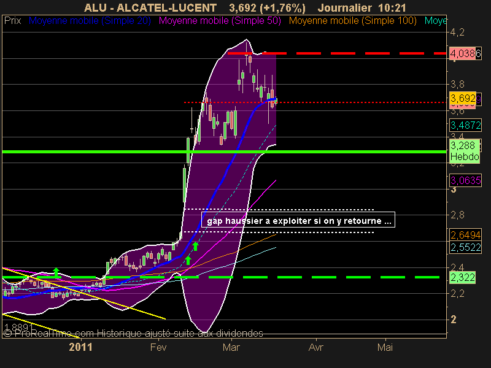This screenshot has height=368, width=491.
Task: Select the 'Moyenne mobile (Simple 20)' legend
Action: [x=90, y=21]
